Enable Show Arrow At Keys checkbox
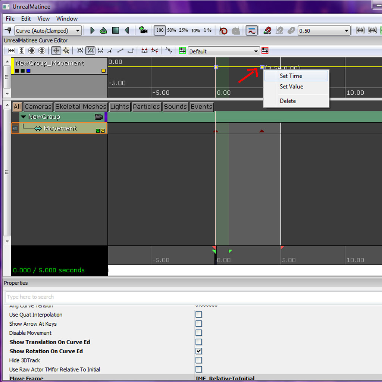 [x=199, y=323]
